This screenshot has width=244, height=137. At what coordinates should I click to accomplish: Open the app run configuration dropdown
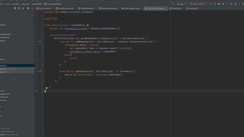pos(181,4)
